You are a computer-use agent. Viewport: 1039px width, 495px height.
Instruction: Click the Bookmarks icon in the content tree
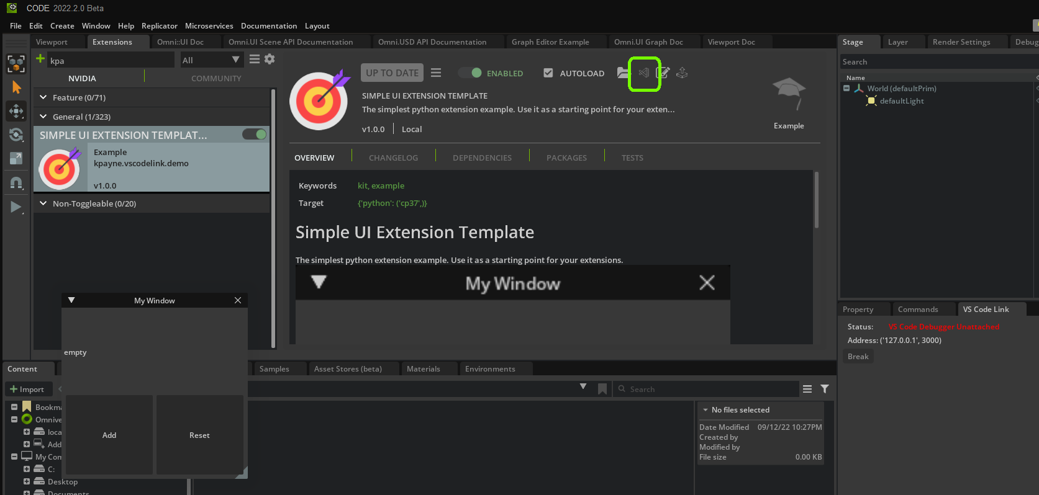tap(27, 406)
